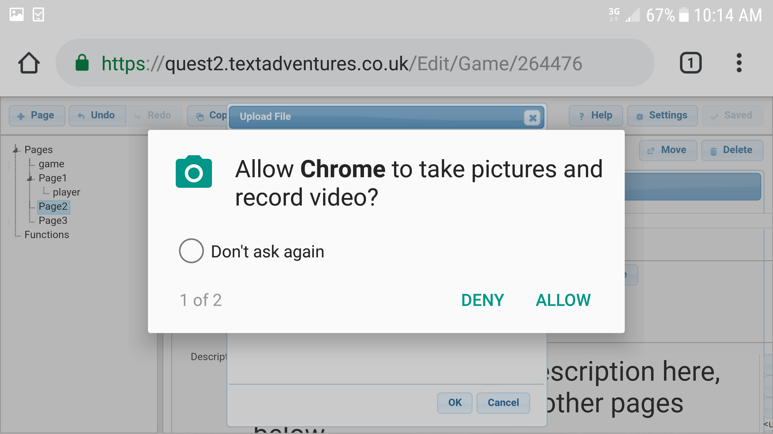The image size is (773, 434).
Task: Collapse the Page1 tree node
Action: click(30, 178)
